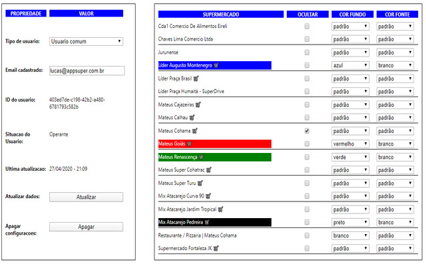
Task: Select the red Mateus Goiás row
Action: click(x=215, y=144)
